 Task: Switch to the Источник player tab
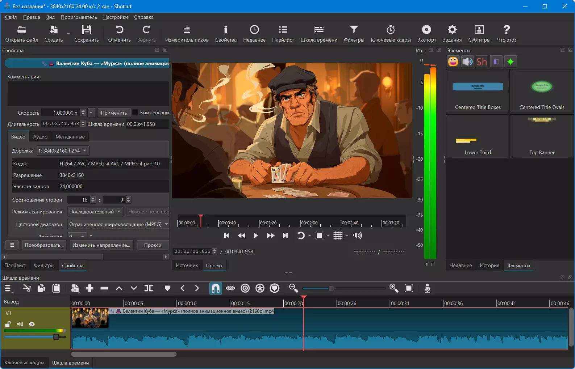point(187,266)
